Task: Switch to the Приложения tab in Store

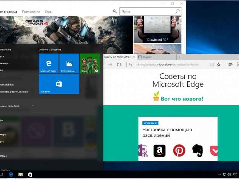Action: pos(31,12)
